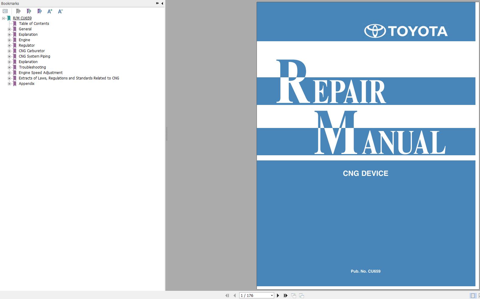Click the previous view navigation icon
480x299 pixels.
[x=294, y=295]
